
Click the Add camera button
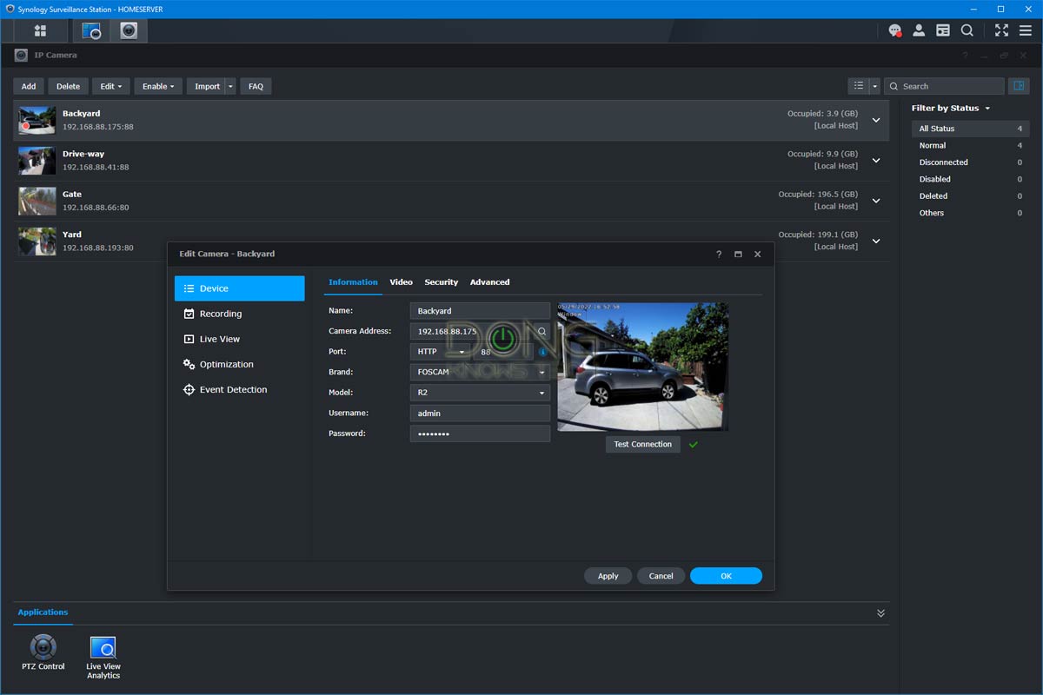click(x=29, y=86)
